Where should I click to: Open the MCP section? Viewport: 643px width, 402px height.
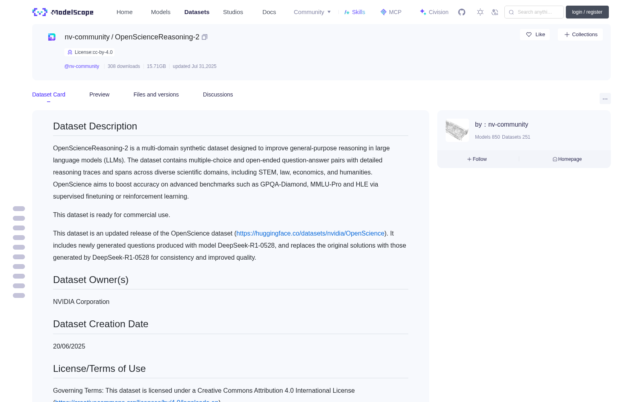(391, 12)
